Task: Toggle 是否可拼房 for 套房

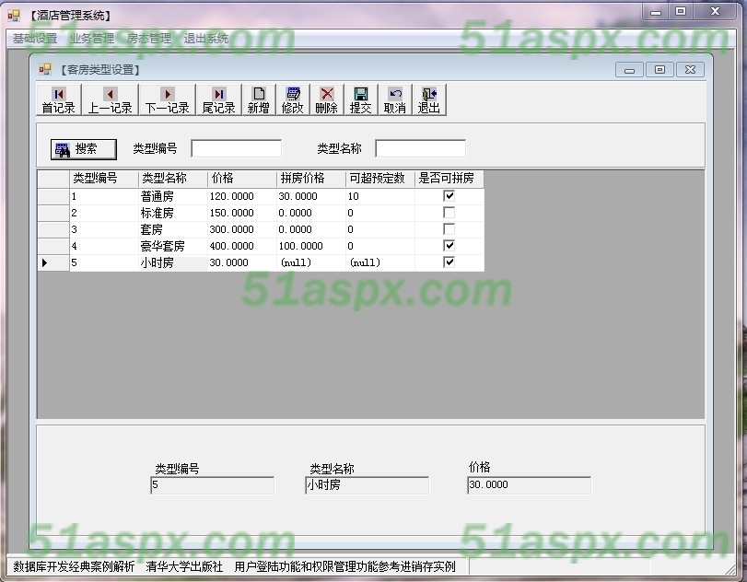Action: coord(449,229)
